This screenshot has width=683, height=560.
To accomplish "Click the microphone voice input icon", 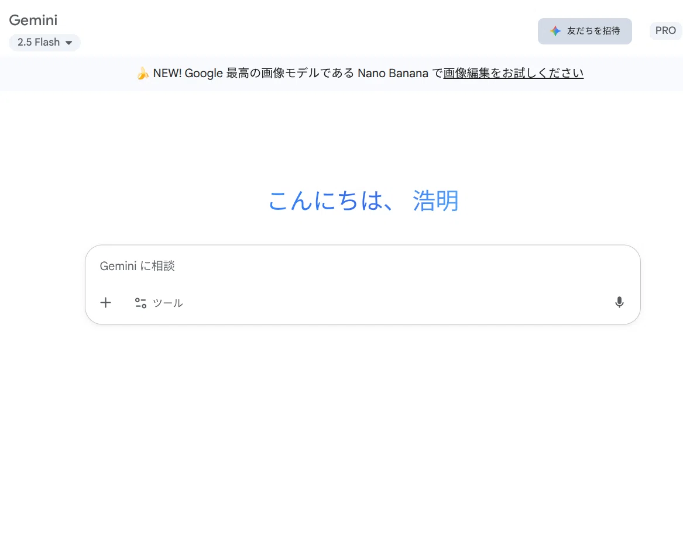I will tap(619, 302).
